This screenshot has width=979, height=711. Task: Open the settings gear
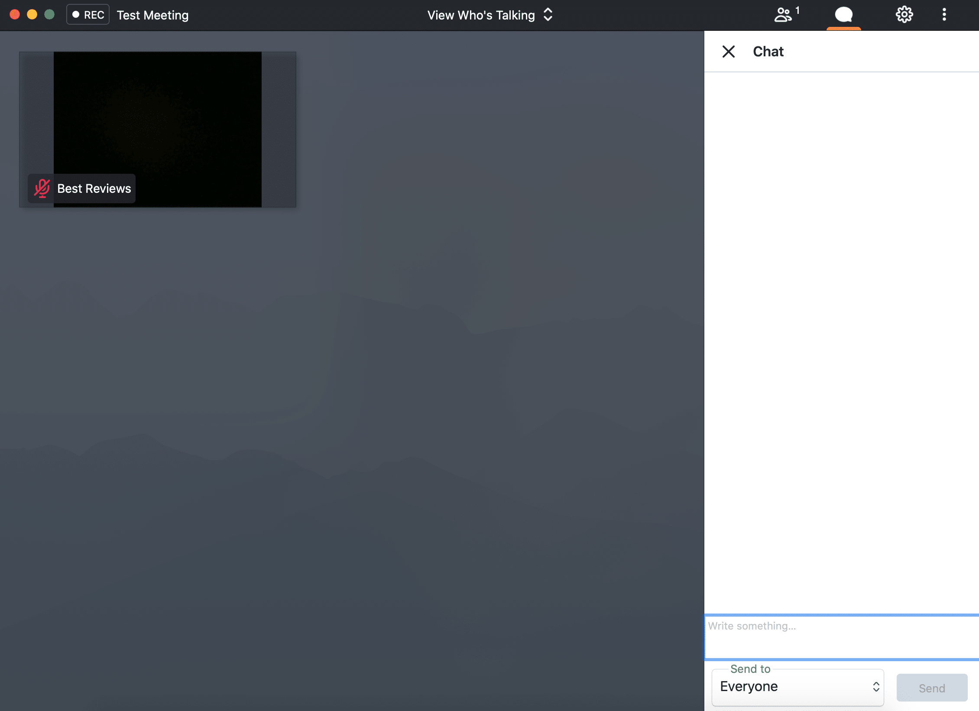[x=904, y=14]
